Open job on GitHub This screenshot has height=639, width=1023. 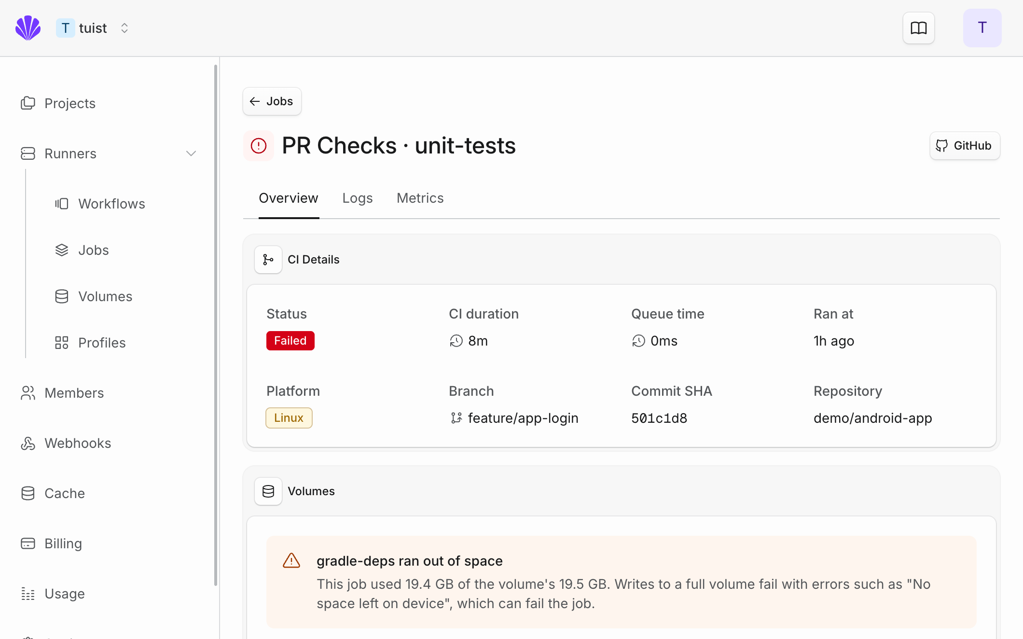click(965, 146)
